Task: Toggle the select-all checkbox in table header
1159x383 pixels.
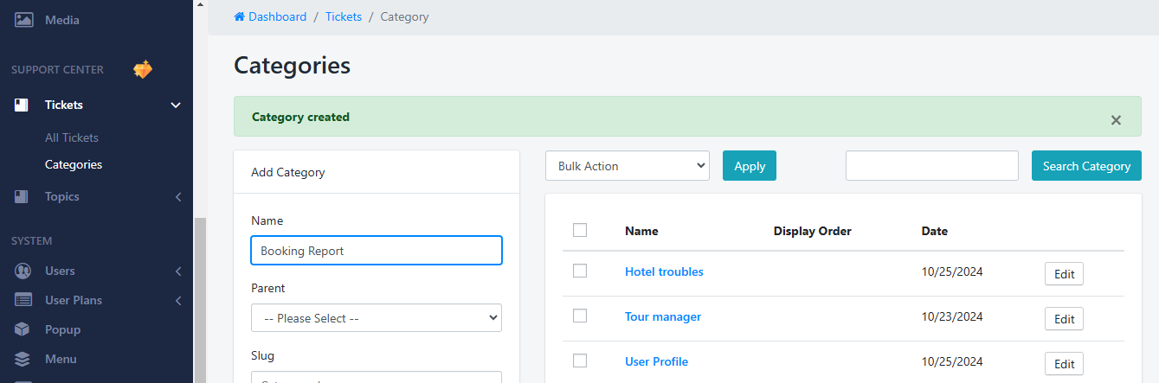Action: pos(580,230)
